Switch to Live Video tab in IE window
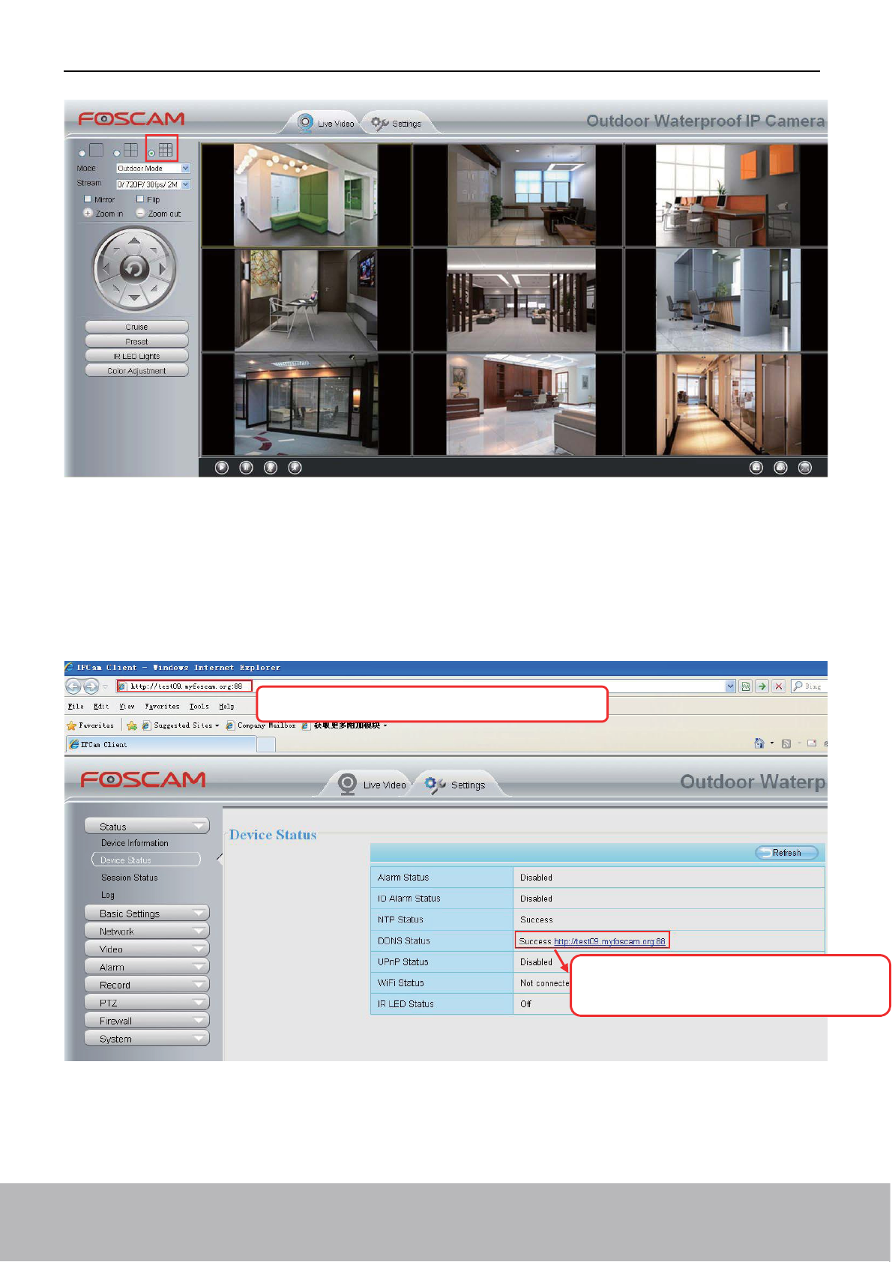The width and height of the screenshot is (892, 1262). point(373,784)
